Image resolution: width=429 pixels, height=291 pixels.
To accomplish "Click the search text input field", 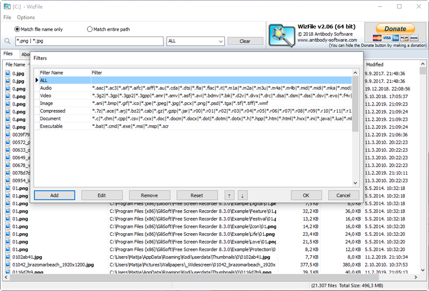I will [x=88, y=41].
